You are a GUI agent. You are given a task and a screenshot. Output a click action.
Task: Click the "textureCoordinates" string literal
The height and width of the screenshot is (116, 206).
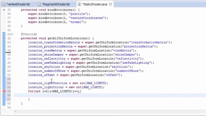(x=87, y=18)
